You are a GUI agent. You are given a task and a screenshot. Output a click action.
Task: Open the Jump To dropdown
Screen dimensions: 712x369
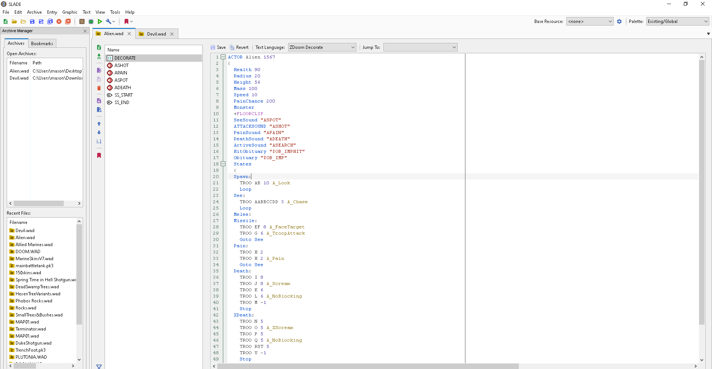point(420,47)
